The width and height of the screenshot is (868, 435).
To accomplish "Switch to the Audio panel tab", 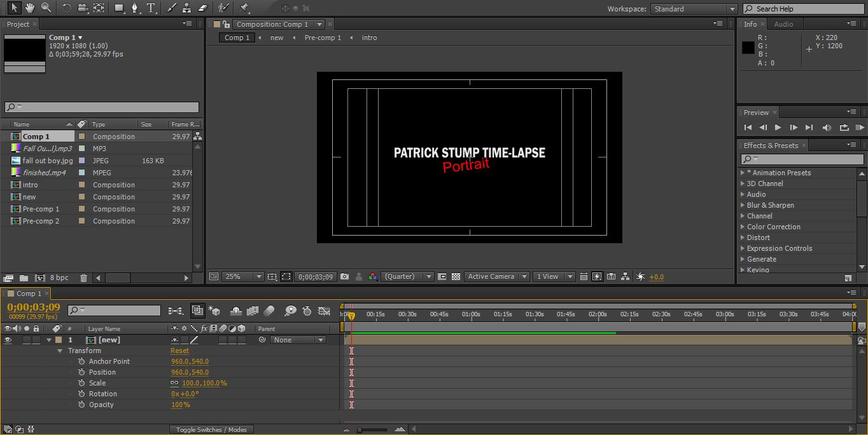I will click(x=783, y=24).
